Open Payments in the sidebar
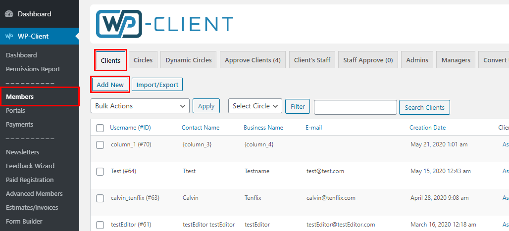 (19, 125)
